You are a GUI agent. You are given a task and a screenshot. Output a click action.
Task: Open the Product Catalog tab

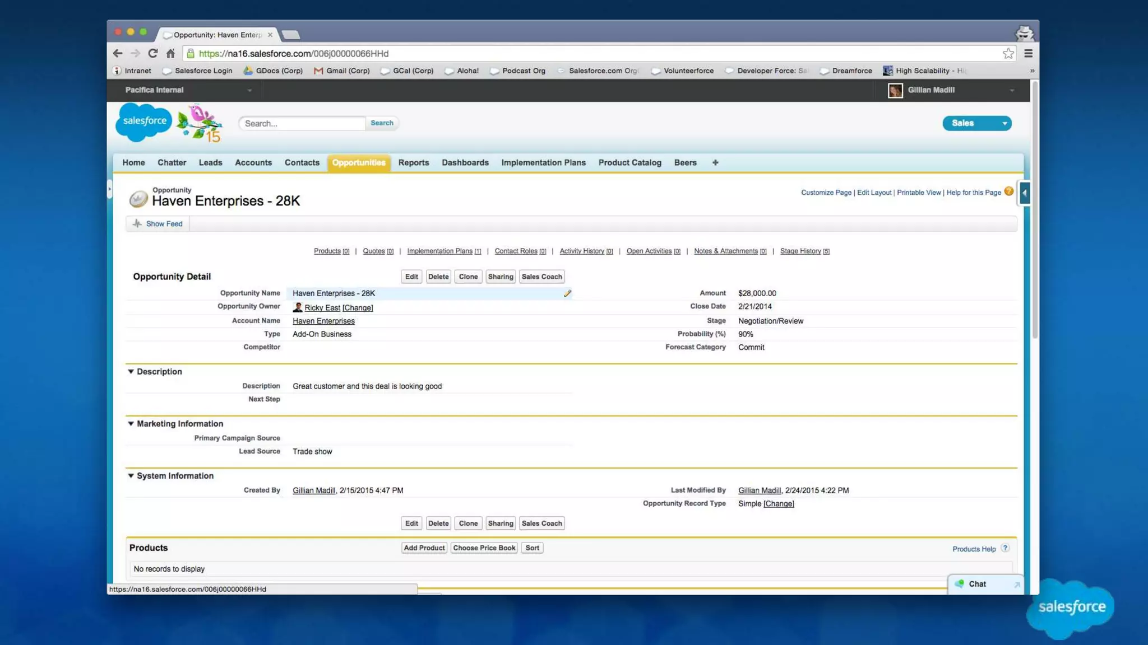629,162
